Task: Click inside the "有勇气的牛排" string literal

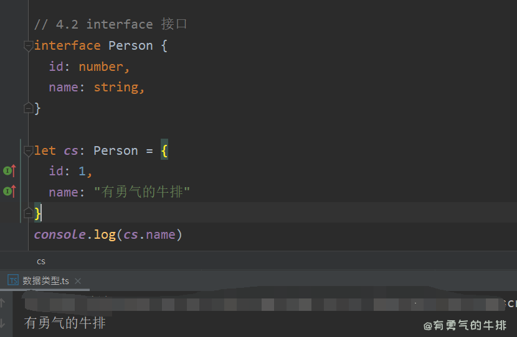Action: [x=141, y=192]
